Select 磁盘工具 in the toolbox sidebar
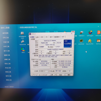The width and height of the screenshot is (101, 101). (7, 55)
